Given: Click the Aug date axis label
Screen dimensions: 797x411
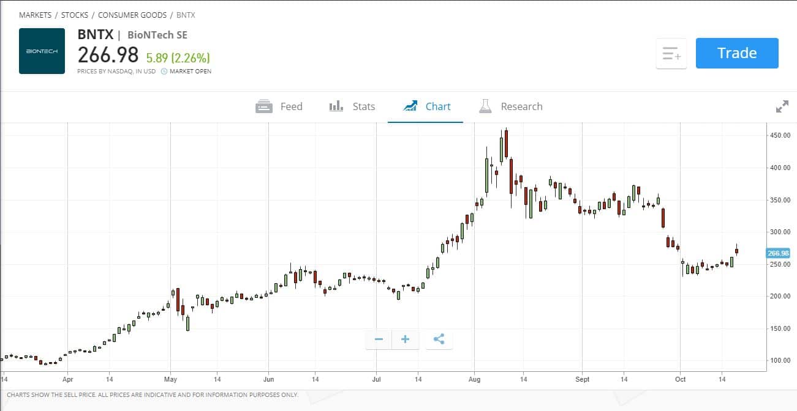Looking at the screenshot, I should [474, 379].
